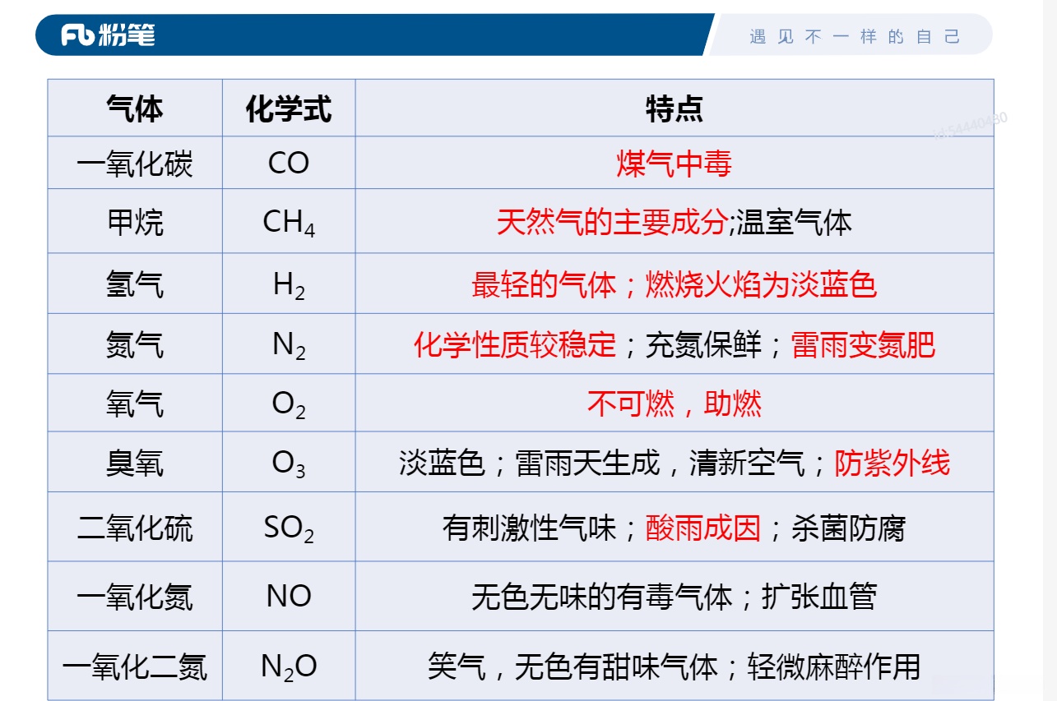Click the 防紫外线 red text
The height and width of the screenshot is (701, 1057).
tap(892, 464)
